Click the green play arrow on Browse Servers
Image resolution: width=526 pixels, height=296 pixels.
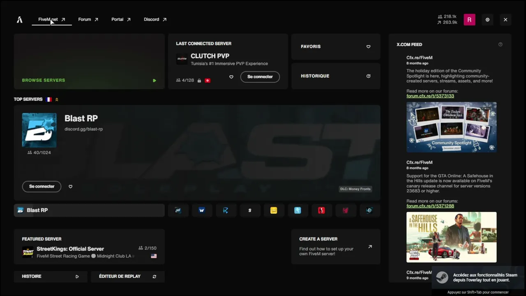tap(155, 81)
